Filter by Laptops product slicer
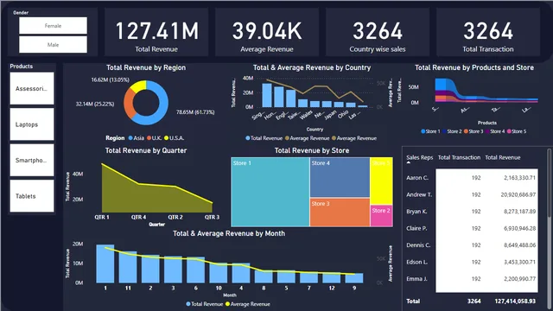 pyautogui.click(x=32, y=124)
